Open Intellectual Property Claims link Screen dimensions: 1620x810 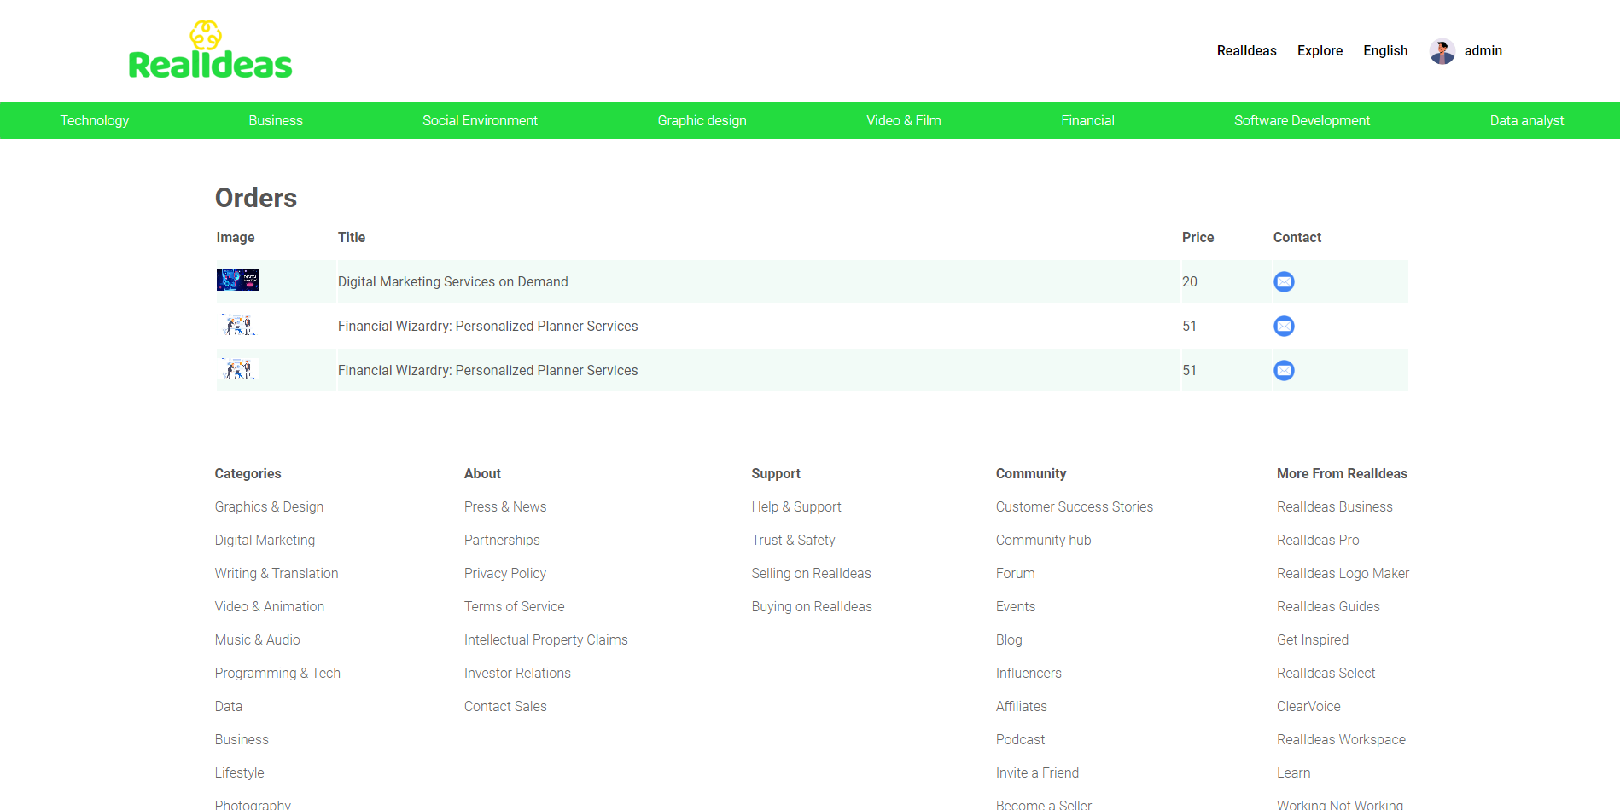546,640
